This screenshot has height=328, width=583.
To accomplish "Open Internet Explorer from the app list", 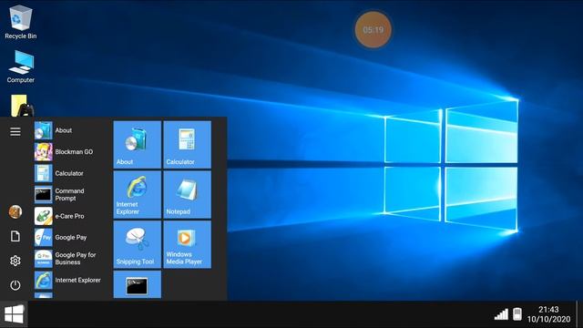I will coord(71,280).
